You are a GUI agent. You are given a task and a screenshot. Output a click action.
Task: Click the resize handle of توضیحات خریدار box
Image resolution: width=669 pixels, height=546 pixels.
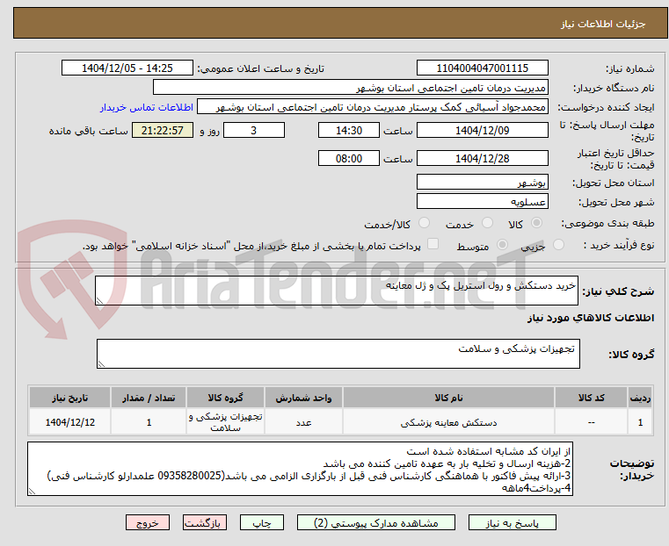[x=32, y=491]
